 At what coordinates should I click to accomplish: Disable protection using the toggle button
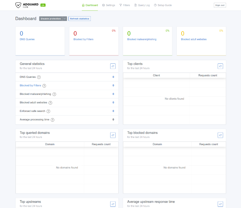tap(50, 19)
